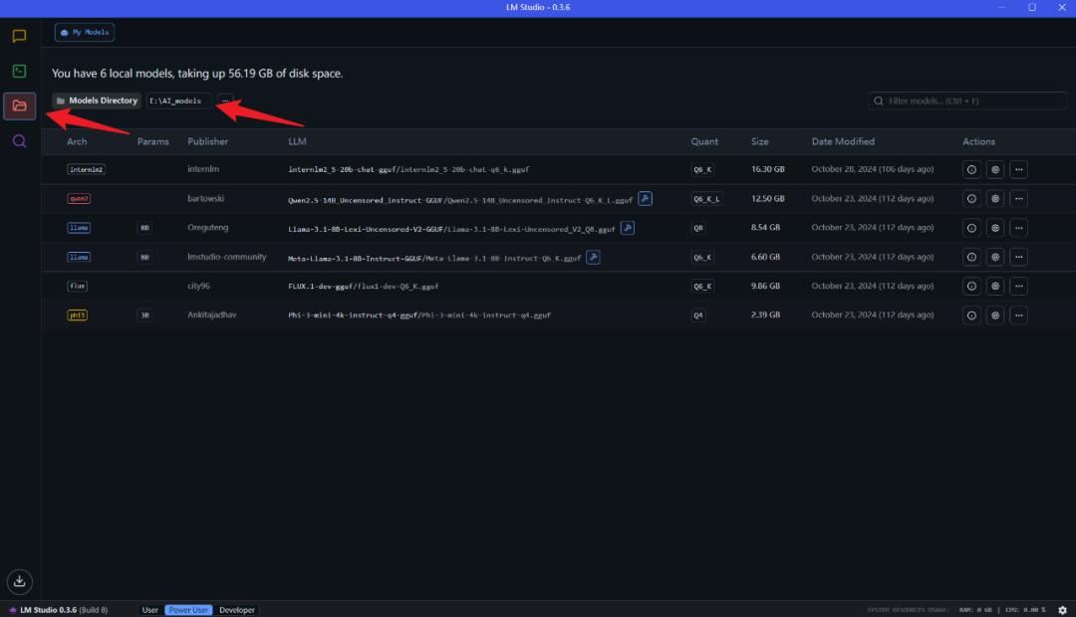The width and height of the screenshot is (1076, 617).
Task: Select the Power User mode
Action: pyautogui.click(x=188, y=609)
